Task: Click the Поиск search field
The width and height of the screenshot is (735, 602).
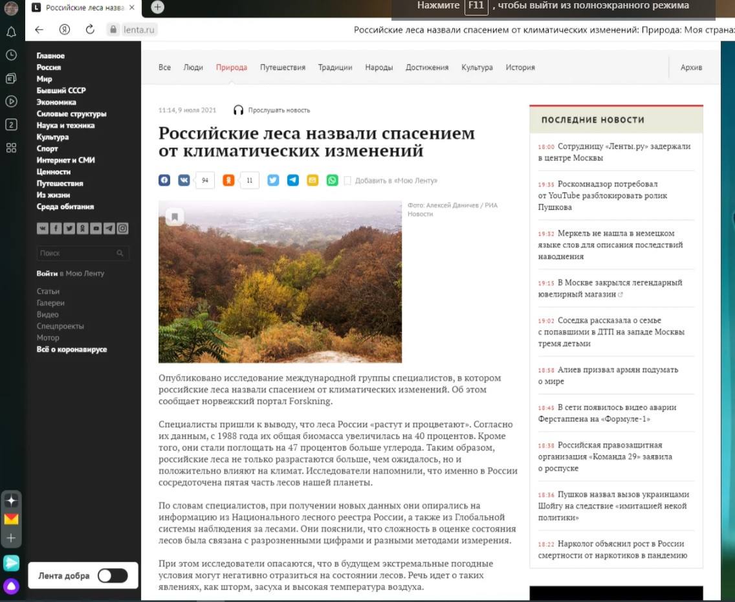Action: pyautogui.click(x=78, y=253)
